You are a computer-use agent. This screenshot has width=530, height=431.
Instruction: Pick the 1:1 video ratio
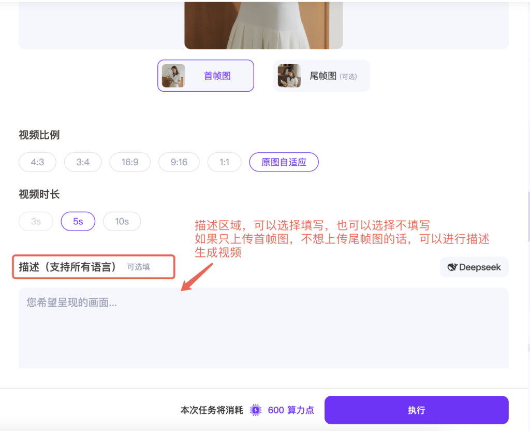tap(224, 162)
